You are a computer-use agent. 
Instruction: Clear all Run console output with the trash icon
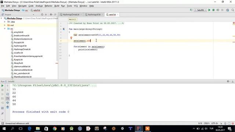(7, 107)
